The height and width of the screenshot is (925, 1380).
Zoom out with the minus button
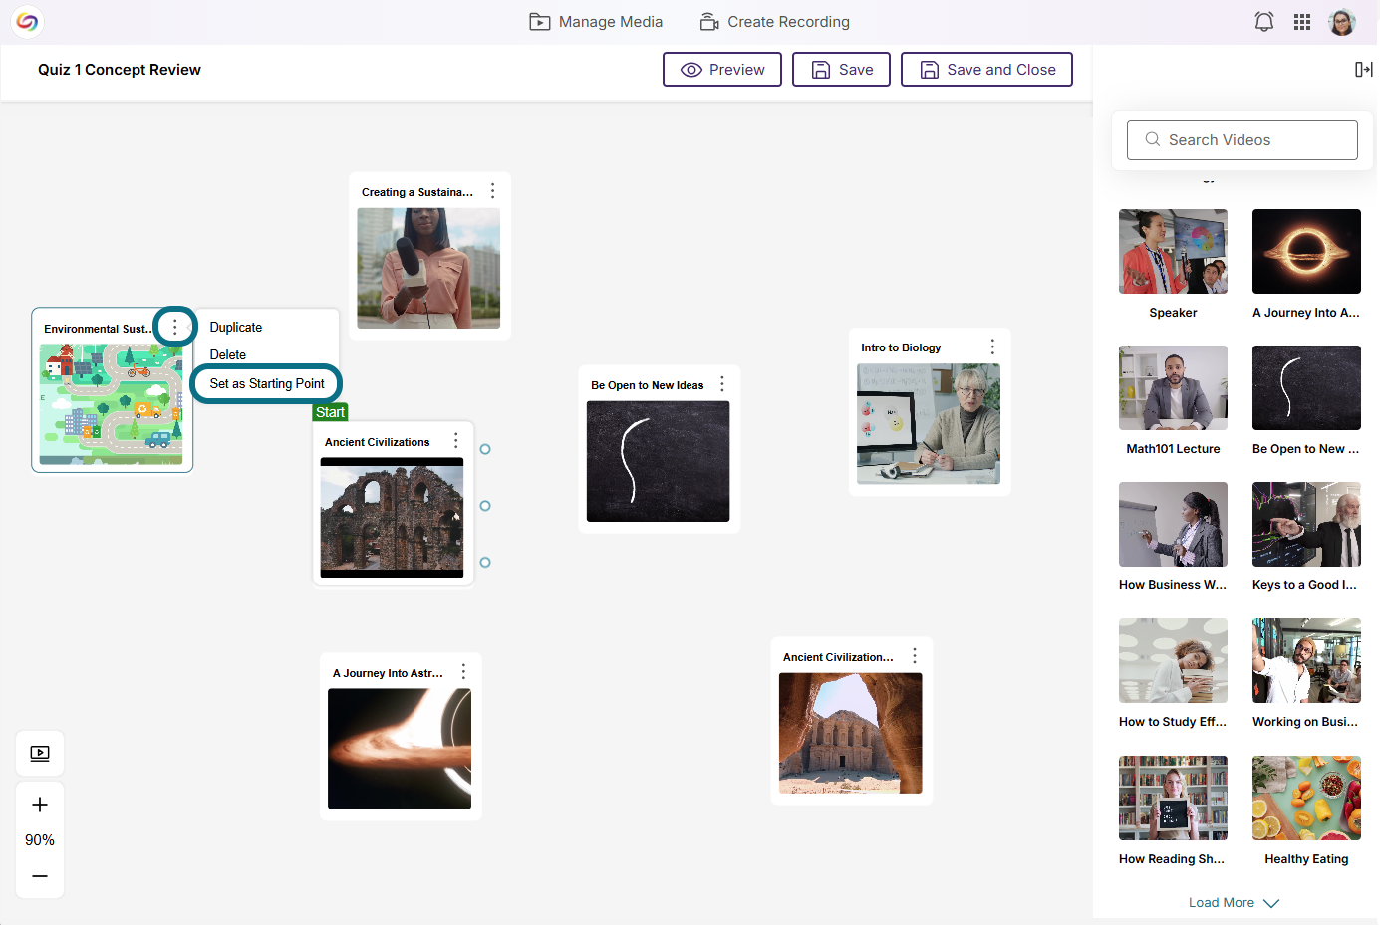40,876
